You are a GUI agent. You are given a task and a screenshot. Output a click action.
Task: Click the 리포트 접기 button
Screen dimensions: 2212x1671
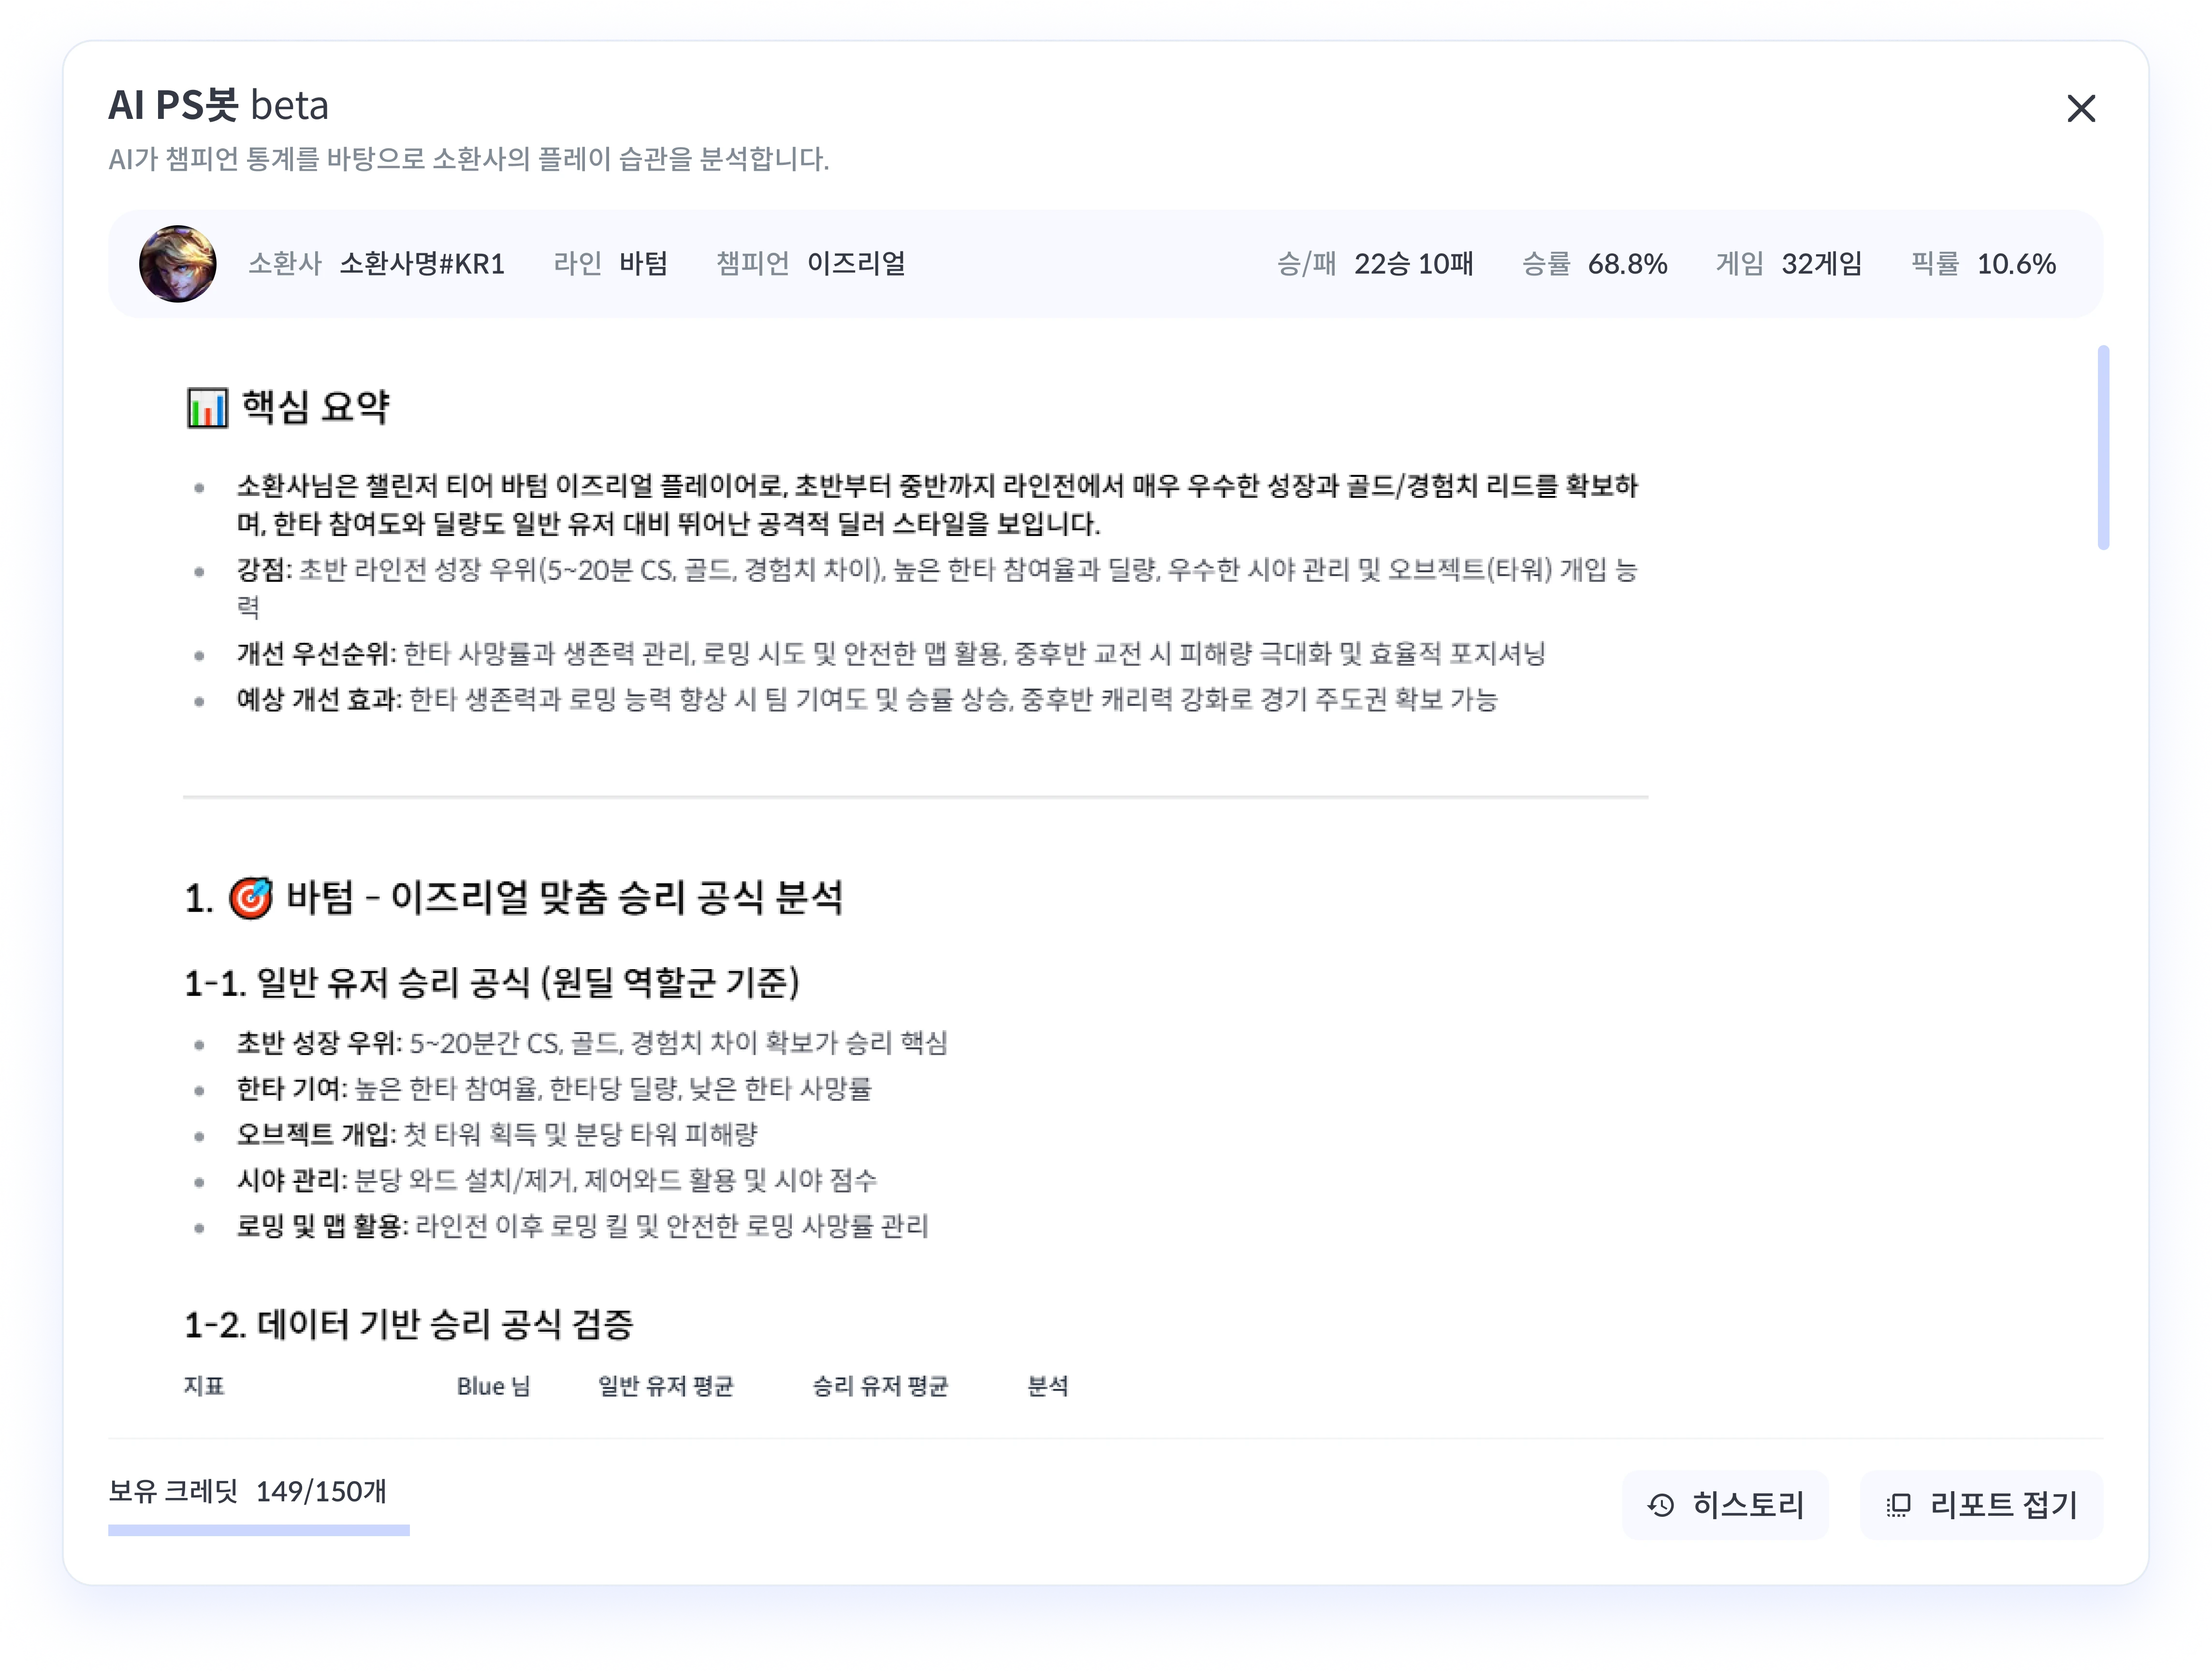1981,1504
